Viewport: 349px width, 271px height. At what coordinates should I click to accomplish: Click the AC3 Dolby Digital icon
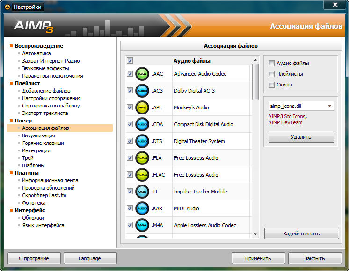tap(142, 91)
